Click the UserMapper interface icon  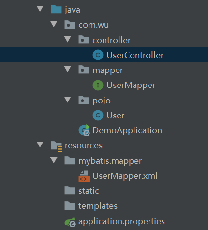point(98,85)
